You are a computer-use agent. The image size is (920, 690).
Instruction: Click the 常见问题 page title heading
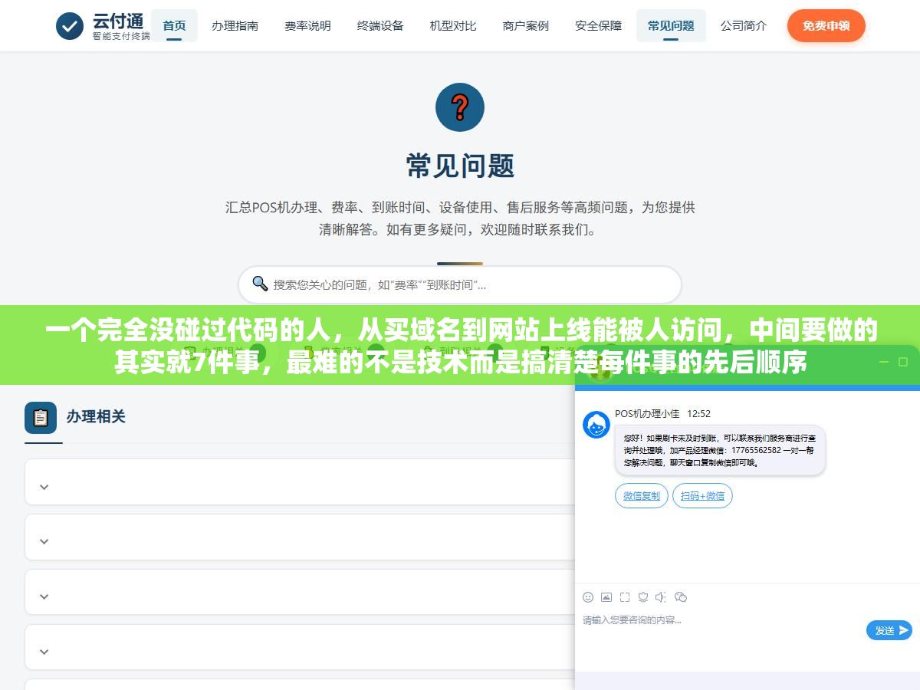tap(460, 166)
